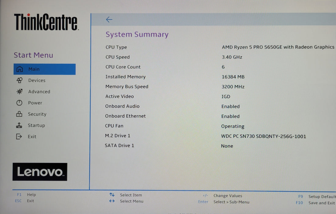Click the Onboard Audio label
The height and width of the screenshot is (214, 336).
point(122,106)
